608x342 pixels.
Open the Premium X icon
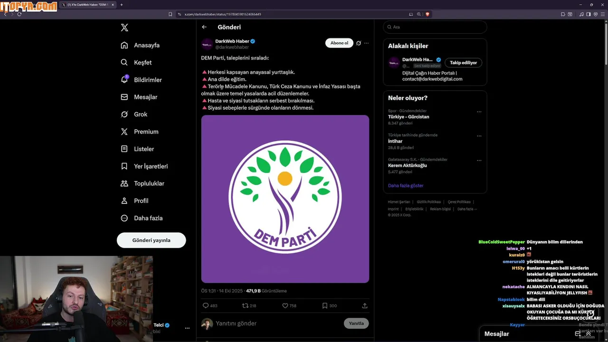[124, 132]
